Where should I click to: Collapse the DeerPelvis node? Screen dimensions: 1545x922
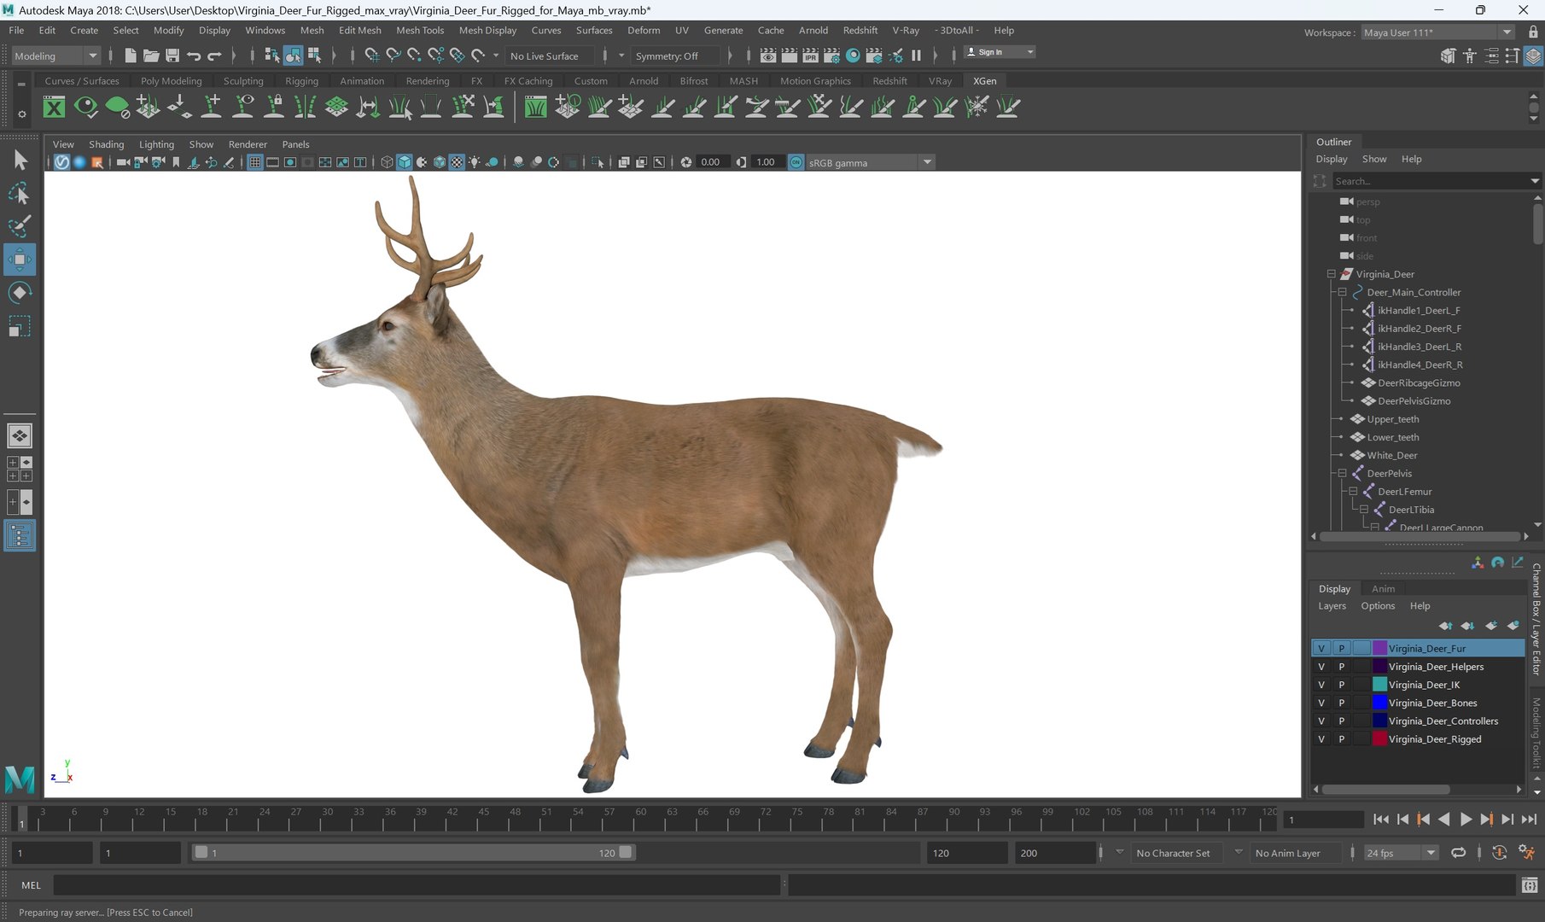pos(1342,473)
